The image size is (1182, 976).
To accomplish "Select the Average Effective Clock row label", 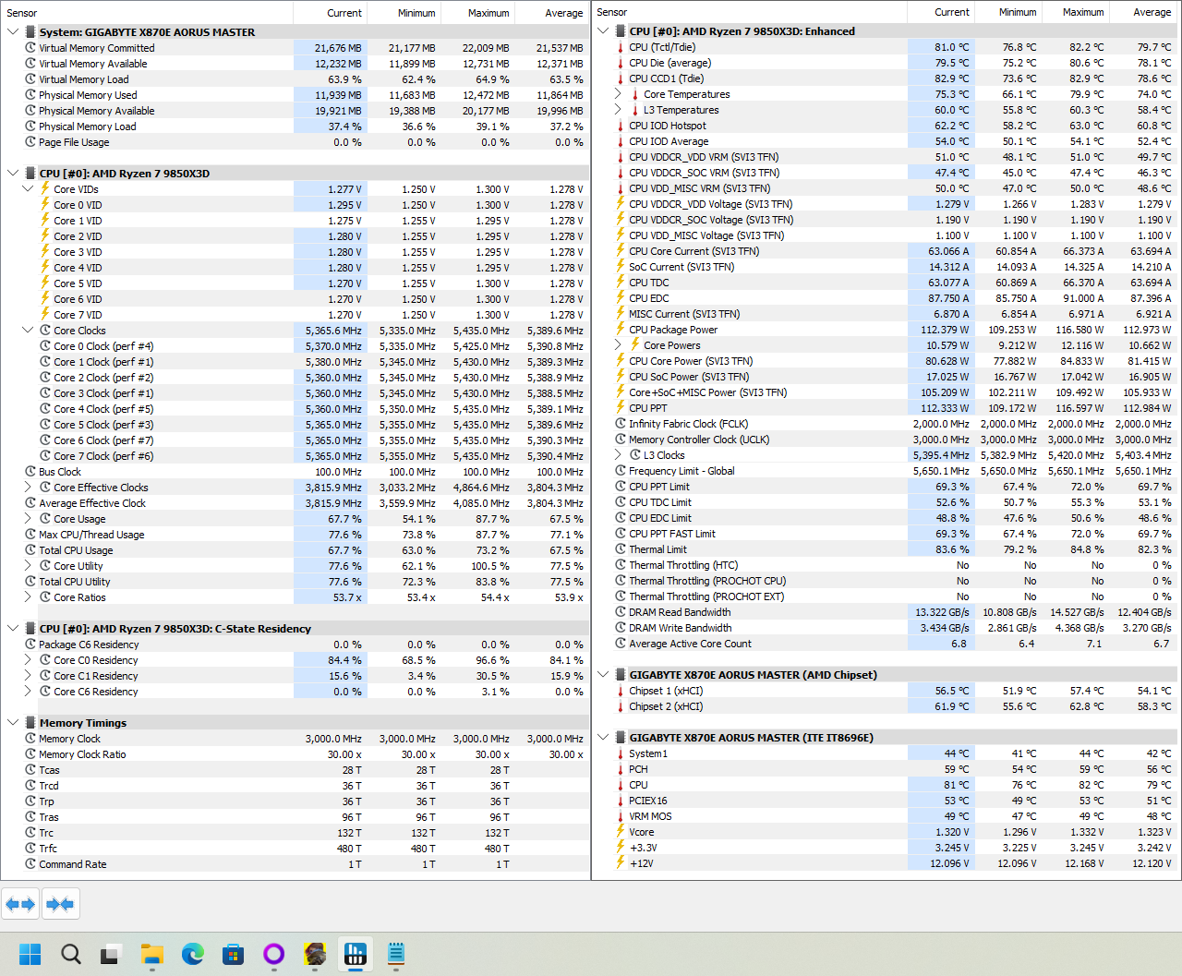I will pos(92,503).
